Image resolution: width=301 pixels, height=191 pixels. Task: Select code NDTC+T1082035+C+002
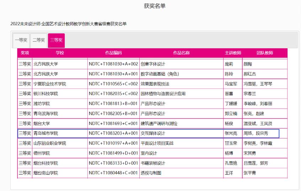(113, 94)
